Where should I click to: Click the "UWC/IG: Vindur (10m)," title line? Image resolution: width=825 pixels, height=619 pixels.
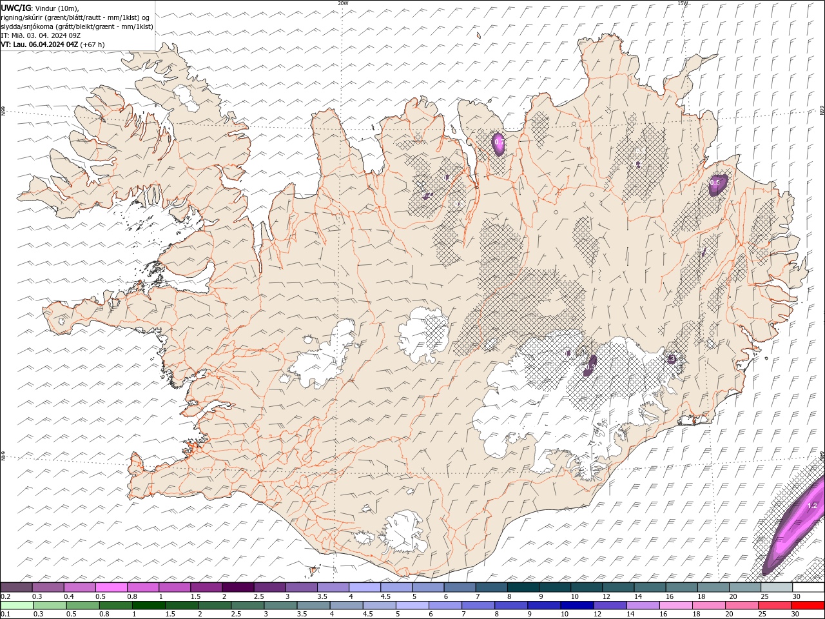coord(40,8)
